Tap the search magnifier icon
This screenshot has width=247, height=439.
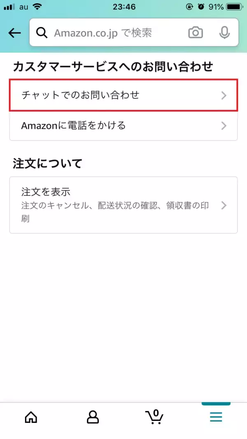pyautogui.click(x=42, y=33)
